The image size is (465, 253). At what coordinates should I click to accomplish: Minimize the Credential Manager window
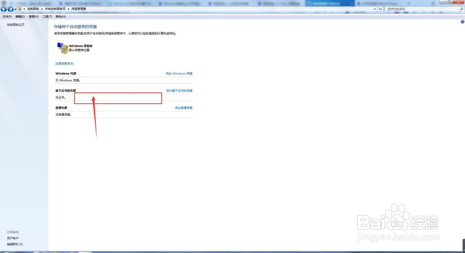pyautogui.click(x=443, y=2)
